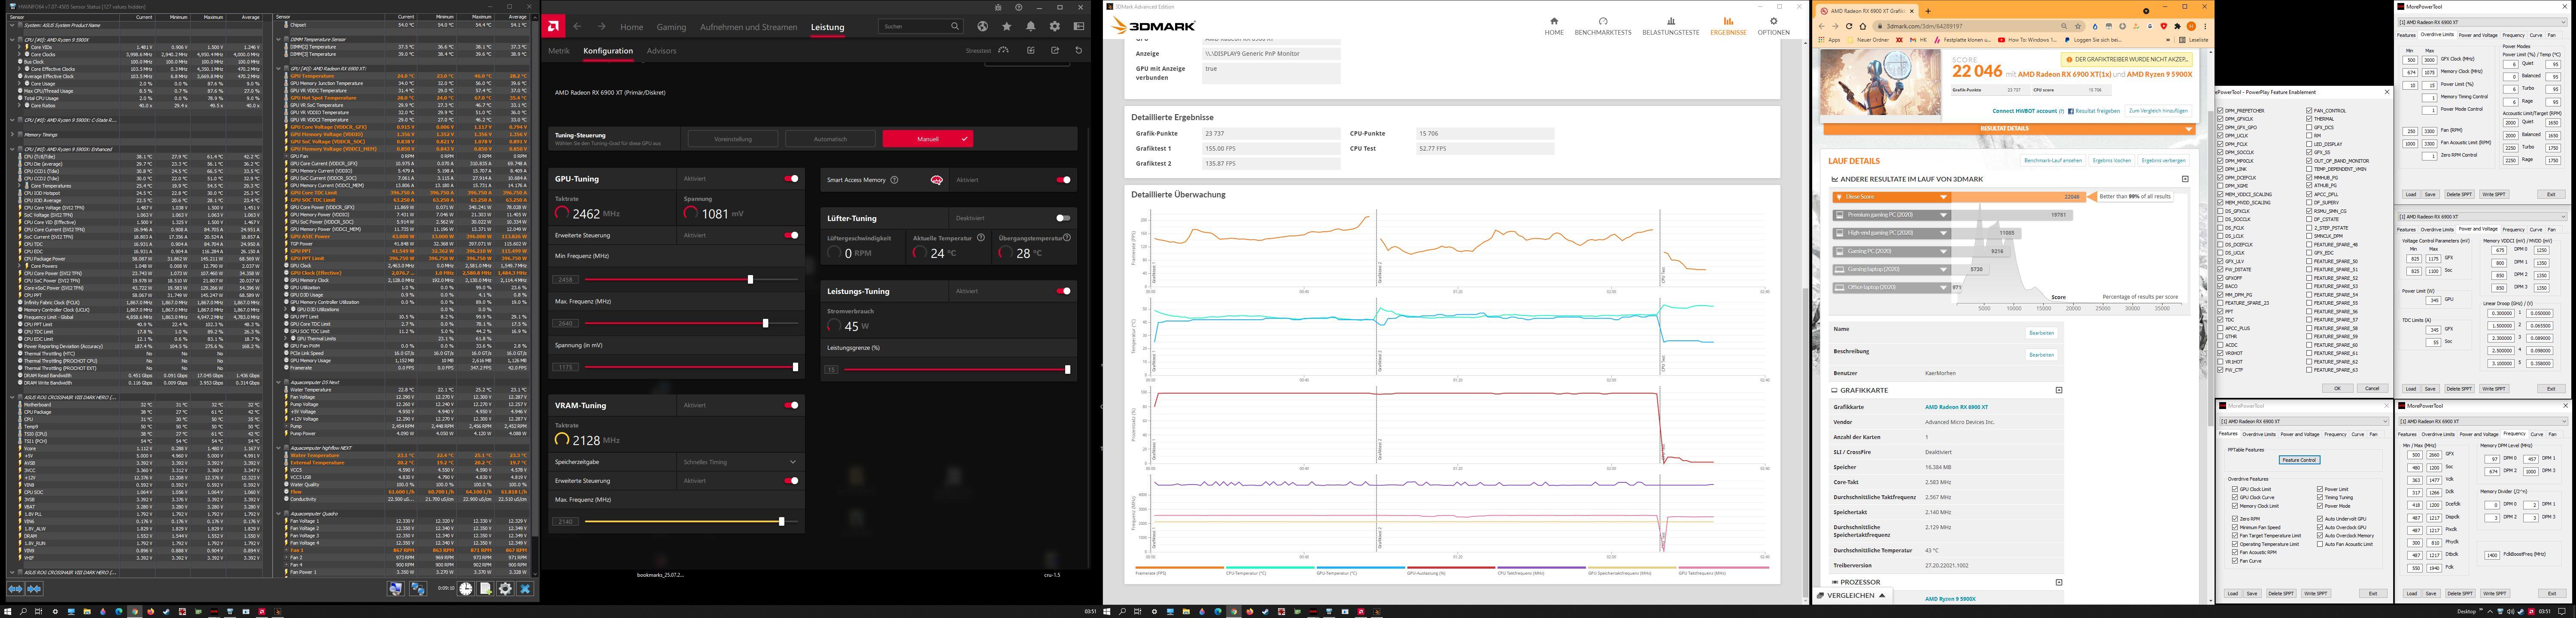Click export profile share icon in Radeon
The width and height of the screenshot is (2576, 618).
coord(1055,50)
